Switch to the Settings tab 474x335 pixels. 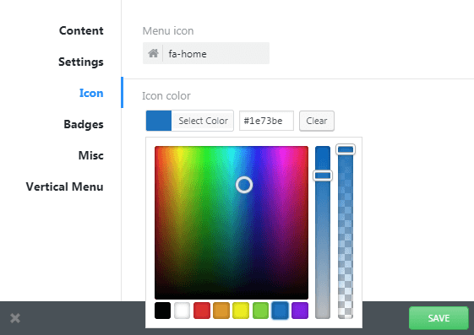tap(81, 62)
